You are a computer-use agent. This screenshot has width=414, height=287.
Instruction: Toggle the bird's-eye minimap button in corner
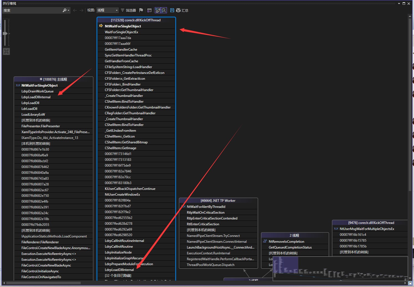click(x=410, y=283)
